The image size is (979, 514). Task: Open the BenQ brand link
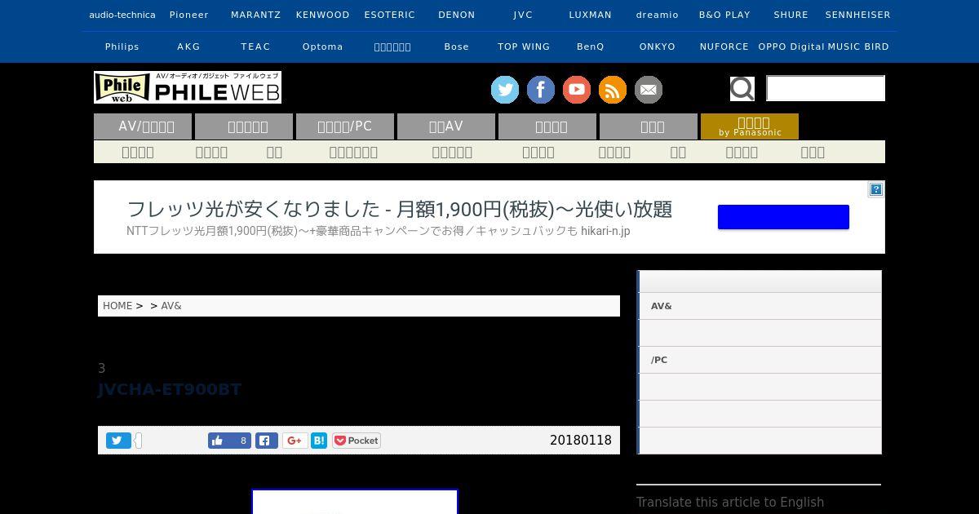coord(591,47)
